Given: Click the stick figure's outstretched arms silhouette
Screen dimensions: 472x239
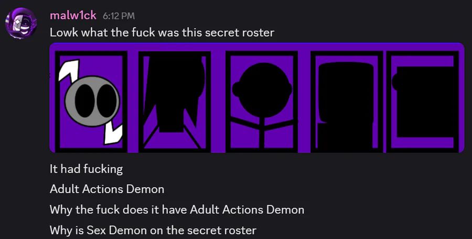Looking at the screenshot, I should pyautogui.click(x=262, y=123).
